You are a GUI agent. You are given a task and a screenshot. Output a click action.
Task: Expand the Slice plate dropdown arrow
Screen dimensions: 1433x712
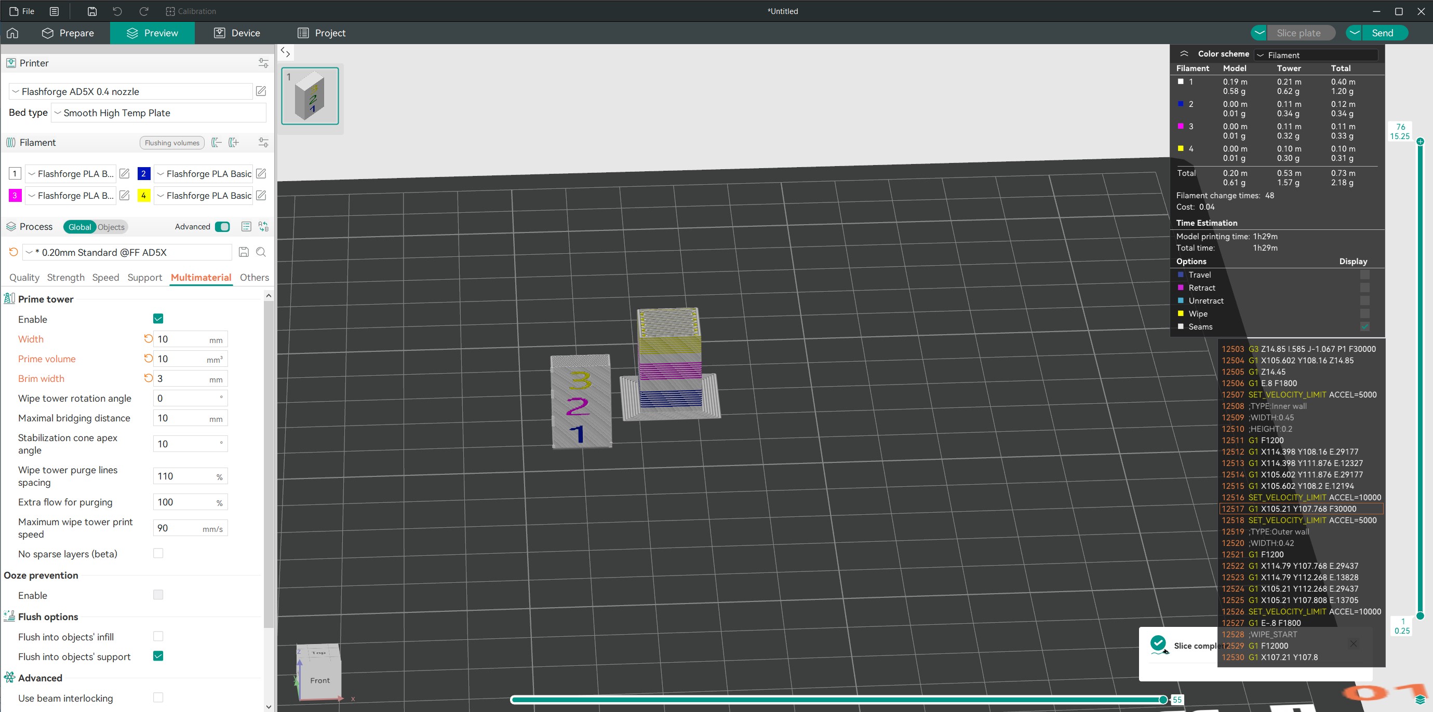point(1259,33)
